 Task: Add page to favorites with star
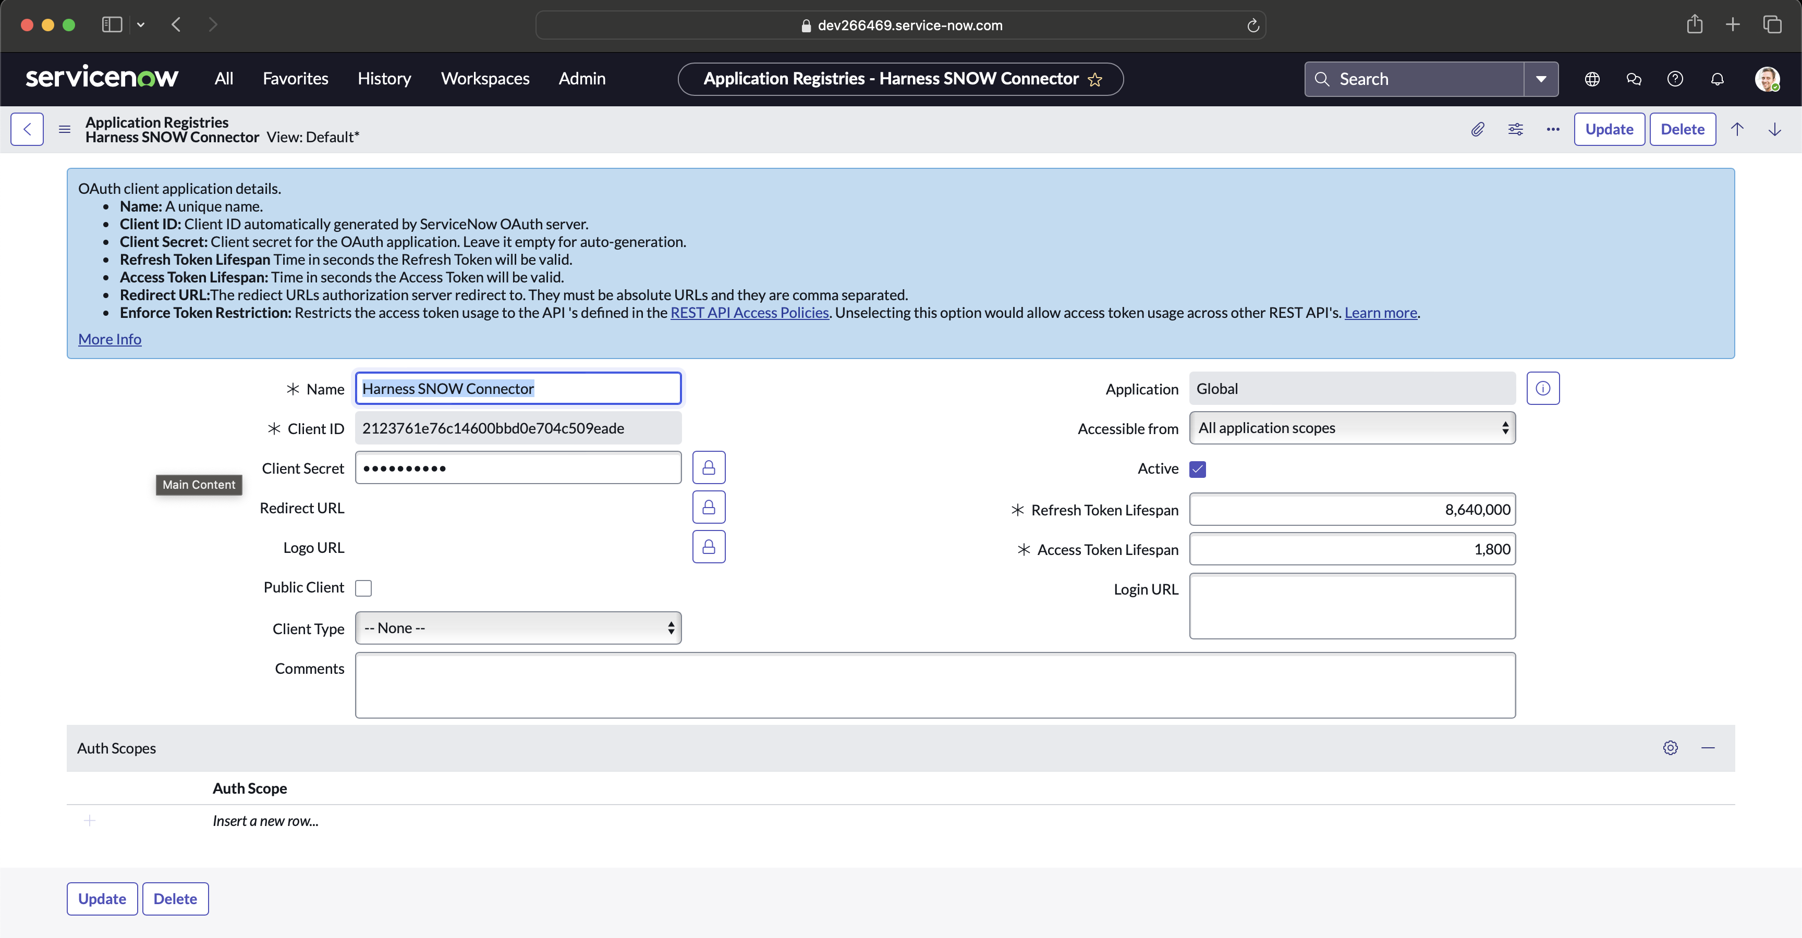tap(1095, 80)
